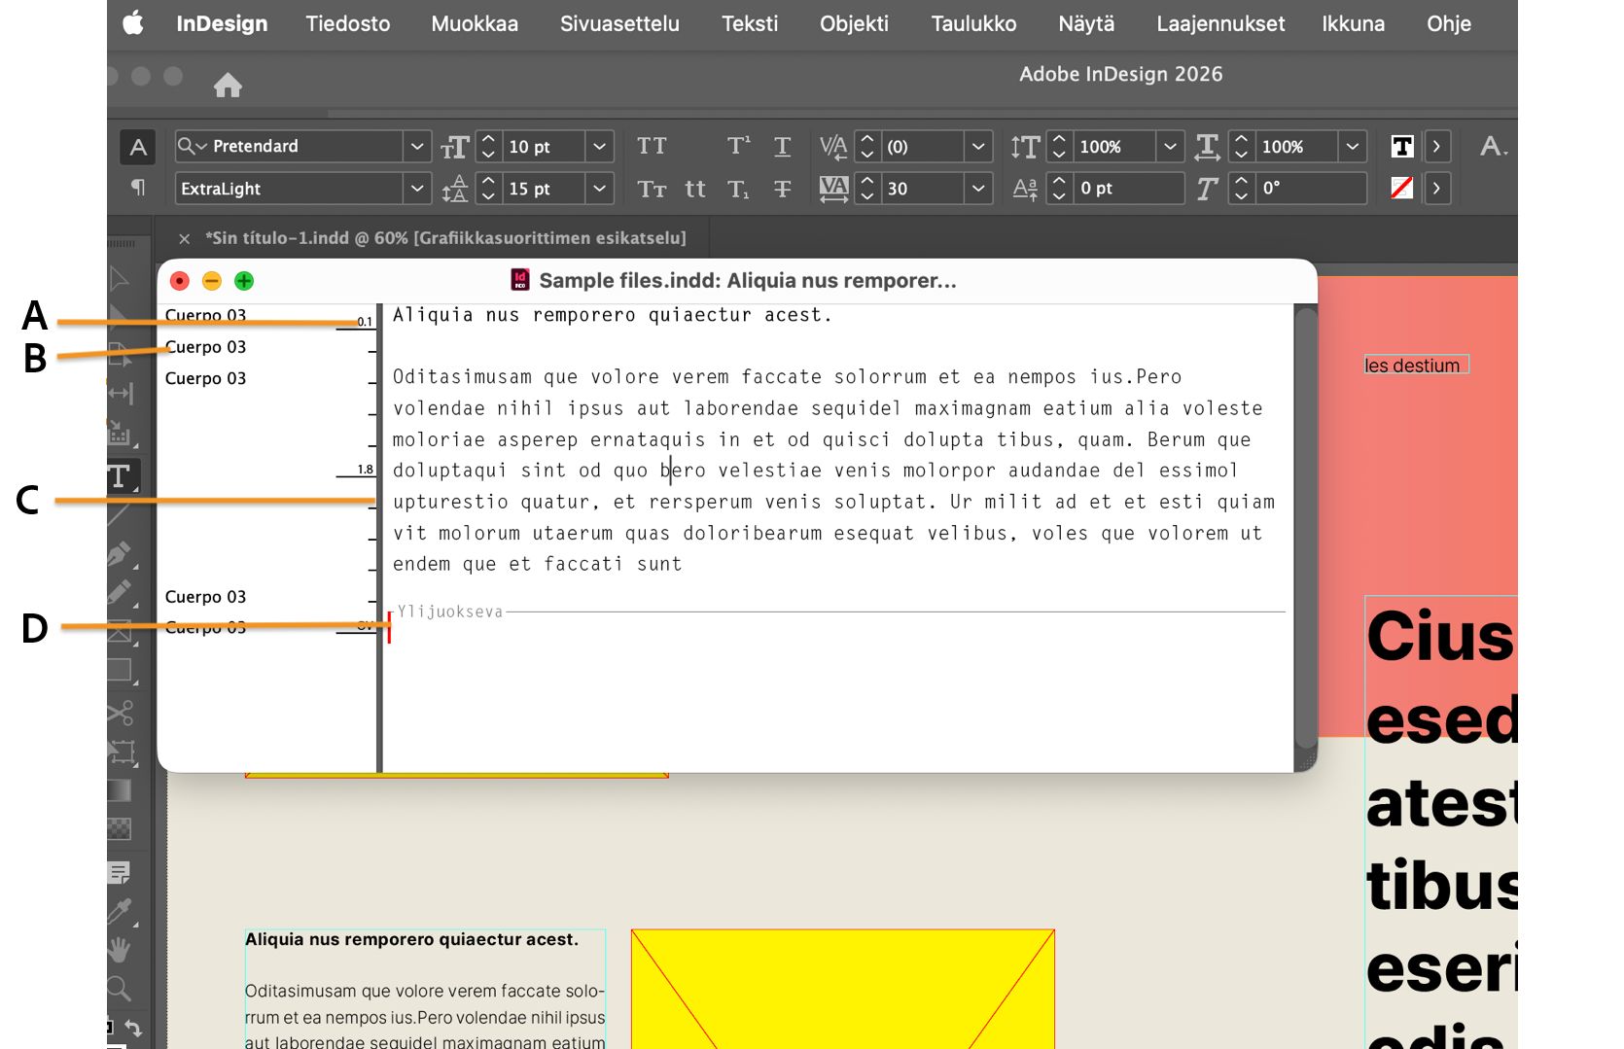Toggle Small Caps (Tt) formatting
1624x1049 pixels.
tap(652, 189)
